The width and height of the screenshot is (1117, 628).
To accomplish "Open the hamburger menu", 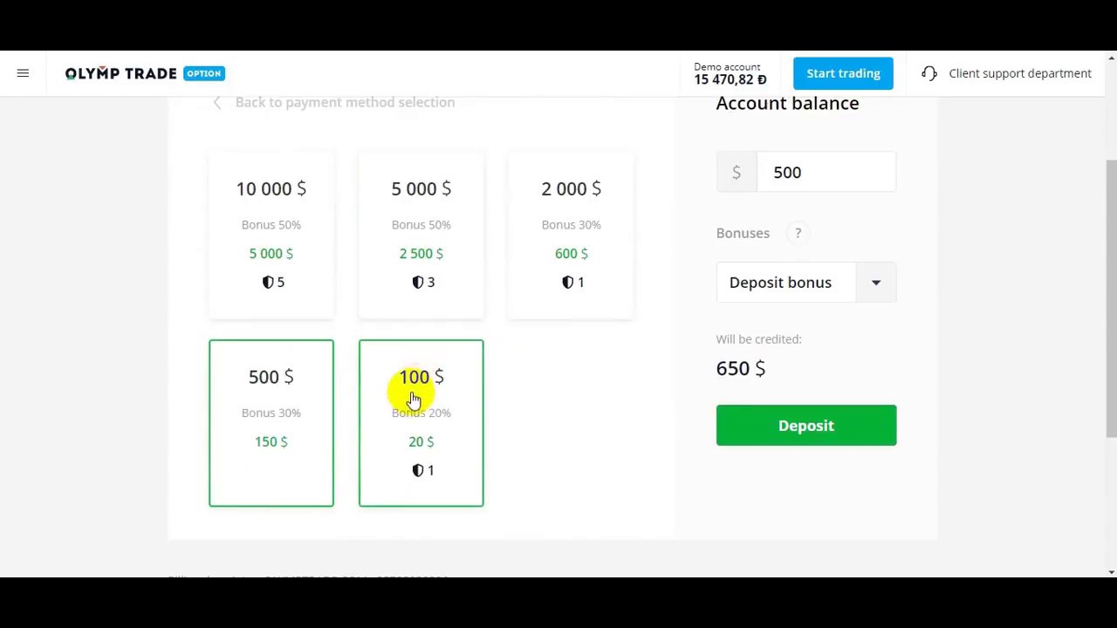I will click(23, 73).
